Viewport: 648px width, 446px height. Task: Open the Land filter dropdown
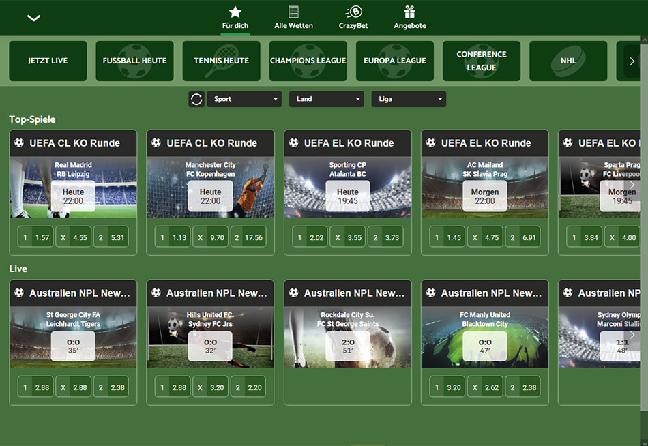pos(327,99)
